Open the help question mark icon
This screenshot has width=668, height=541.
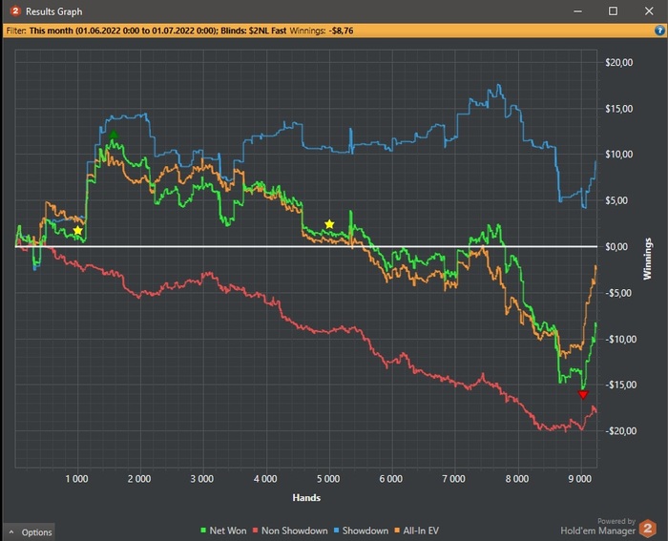pos(659,31)
